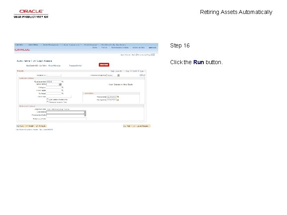The width and height of the screenshot is (287, 215).
Task: Click the Category lookup magnifier icon
Action: 63,87
